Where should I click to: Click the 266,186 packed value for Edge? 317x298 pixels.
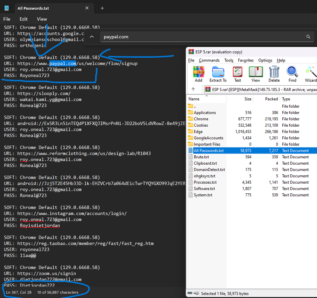[x=271, y=131]
